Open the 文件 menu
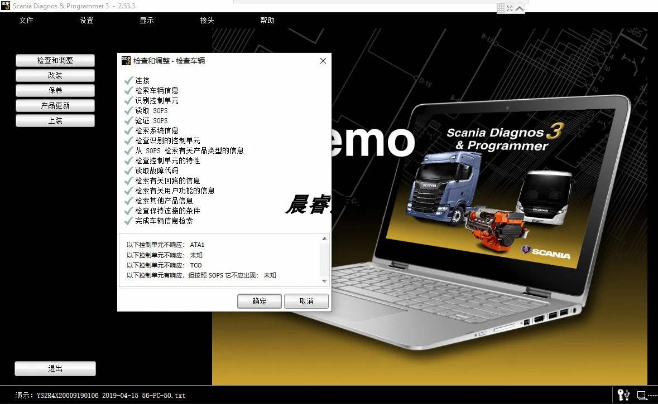The image size is (658, 404). pos(26,20)
